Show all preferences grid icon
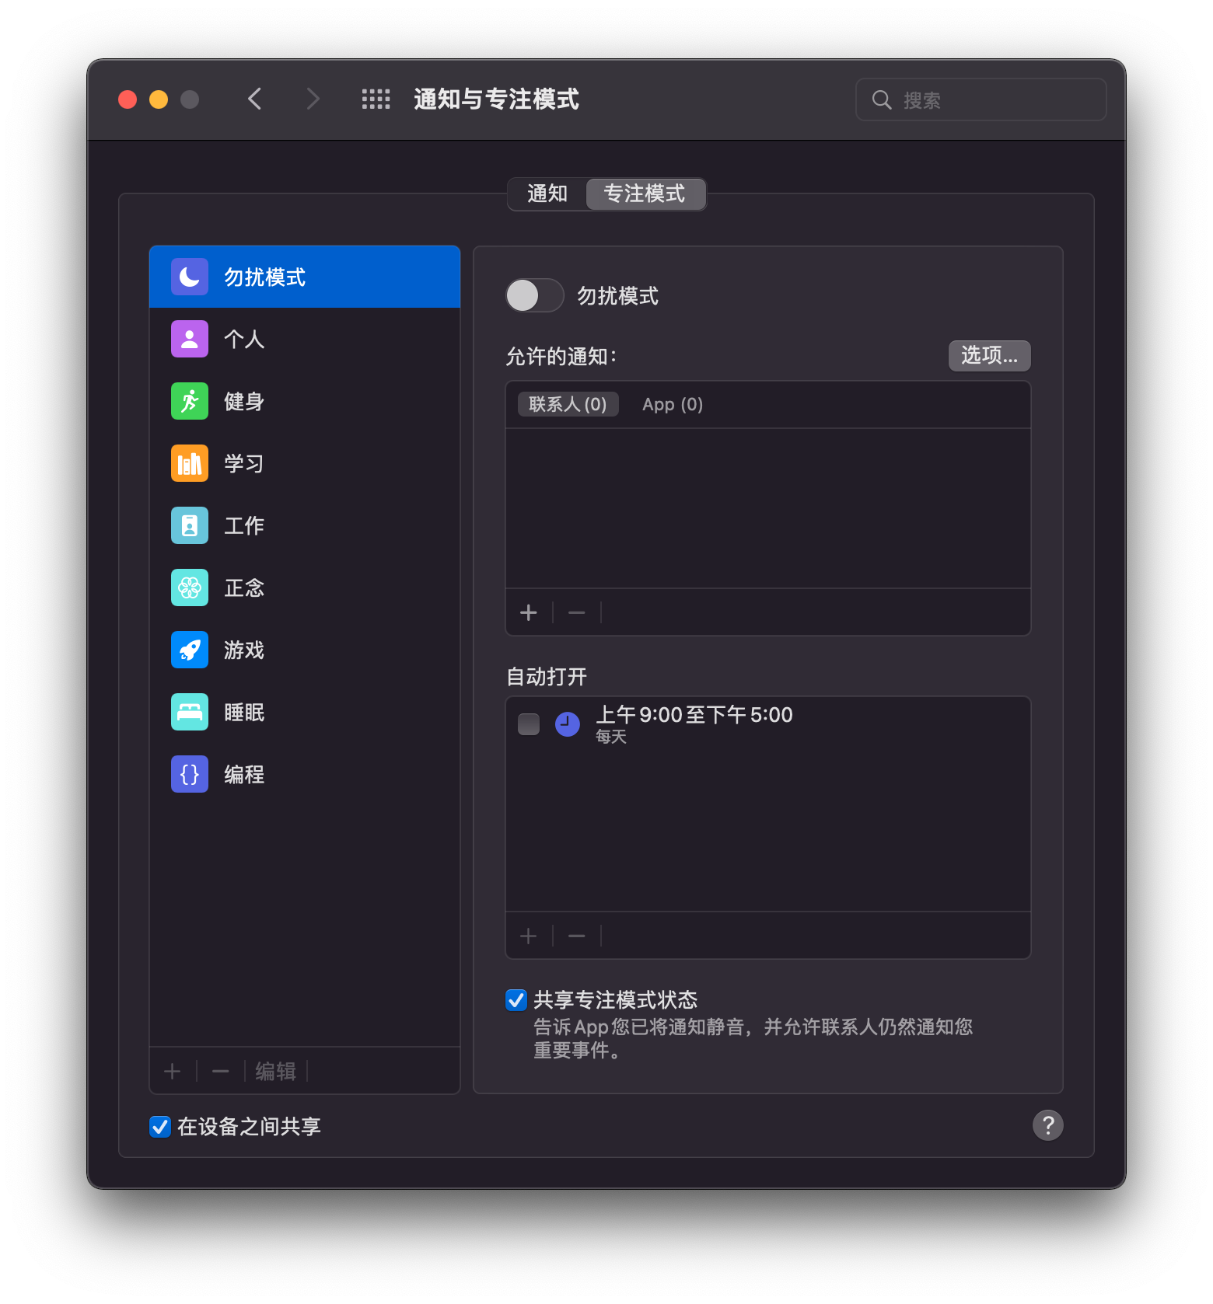Viewport: 1213px width, 1304px height. [376, 99]
